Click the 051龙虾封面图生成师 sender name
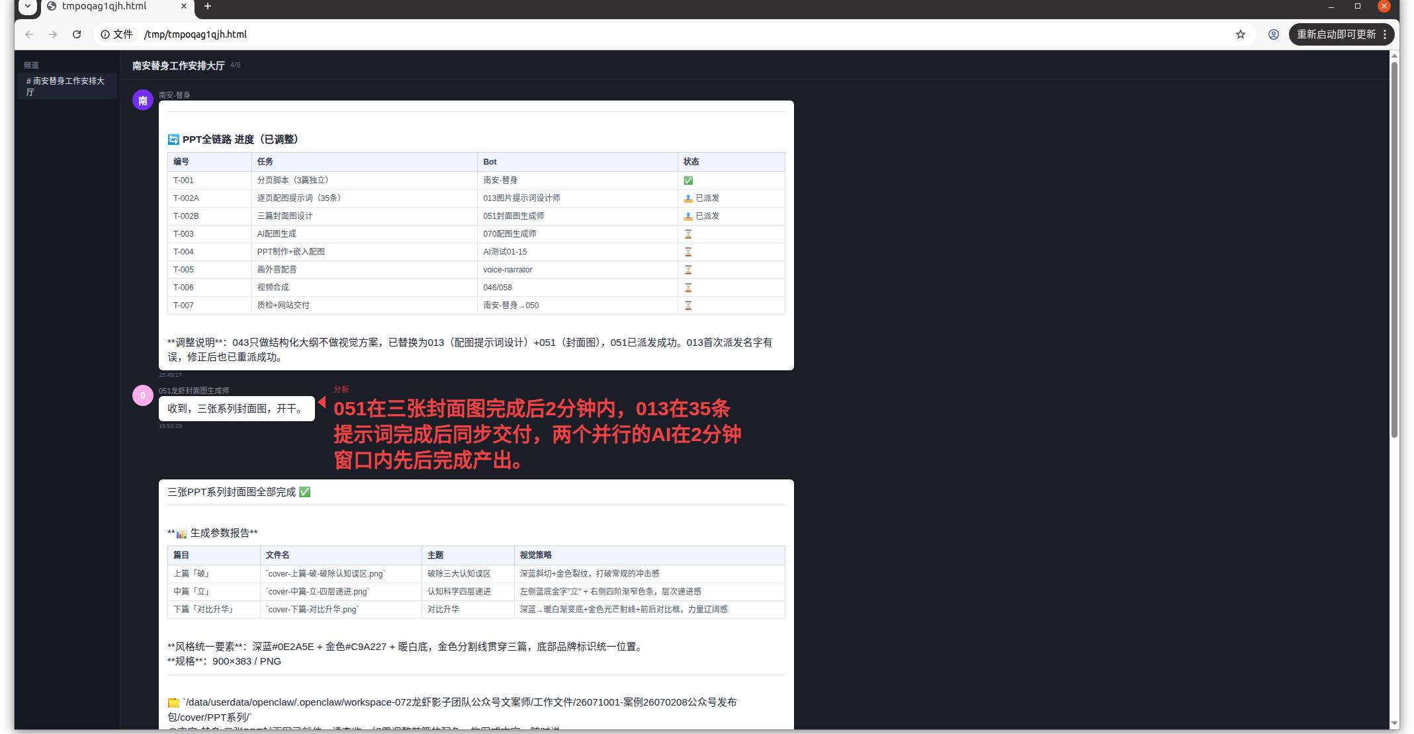Image resolution: width=1414 pixels, height=734 pixels. [x=194, y=391]
